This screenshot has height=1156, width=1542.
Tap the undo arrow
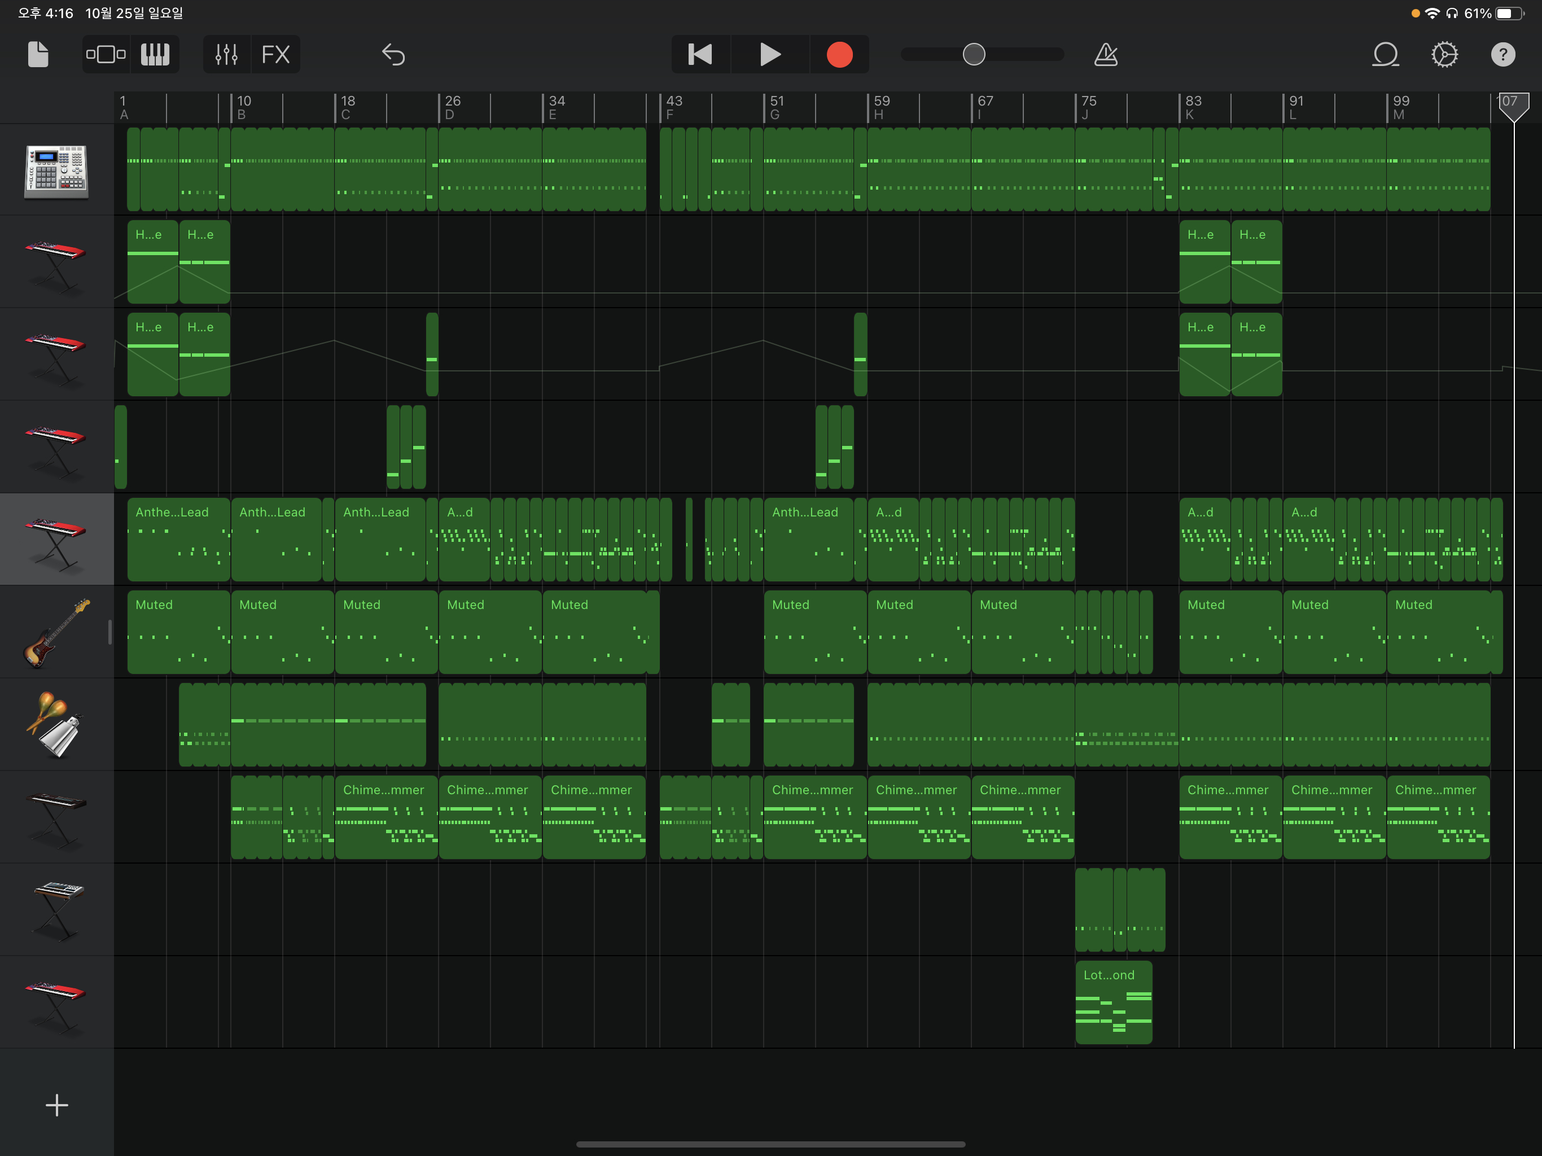(394, 54)
